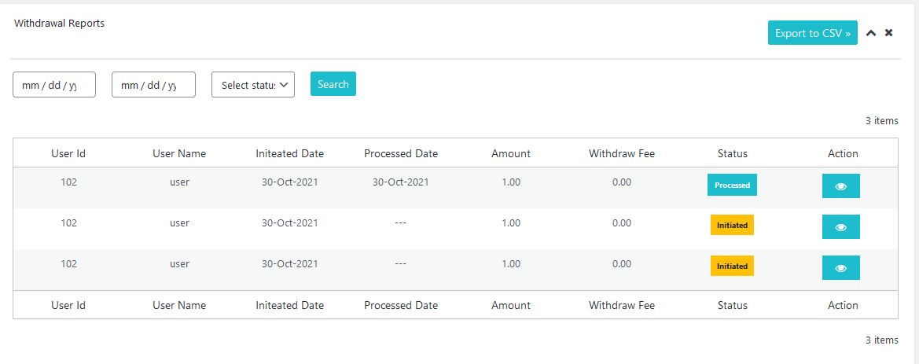Click the Search button
The image size is (919, 364).
point(333,84)
